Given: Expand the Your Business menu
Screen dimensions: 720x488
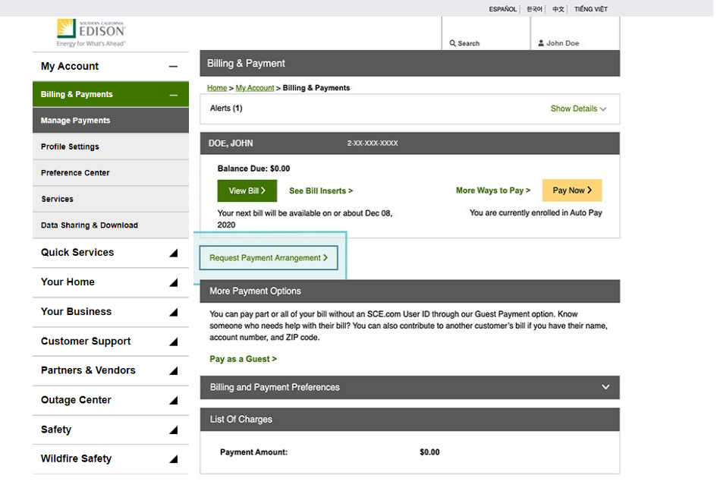Looking at the screenshot, I should (173, 312).
